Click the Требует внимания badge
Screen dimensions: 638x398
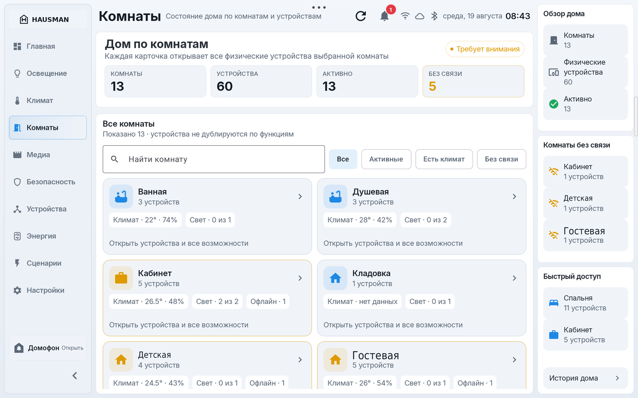(485, 49)
